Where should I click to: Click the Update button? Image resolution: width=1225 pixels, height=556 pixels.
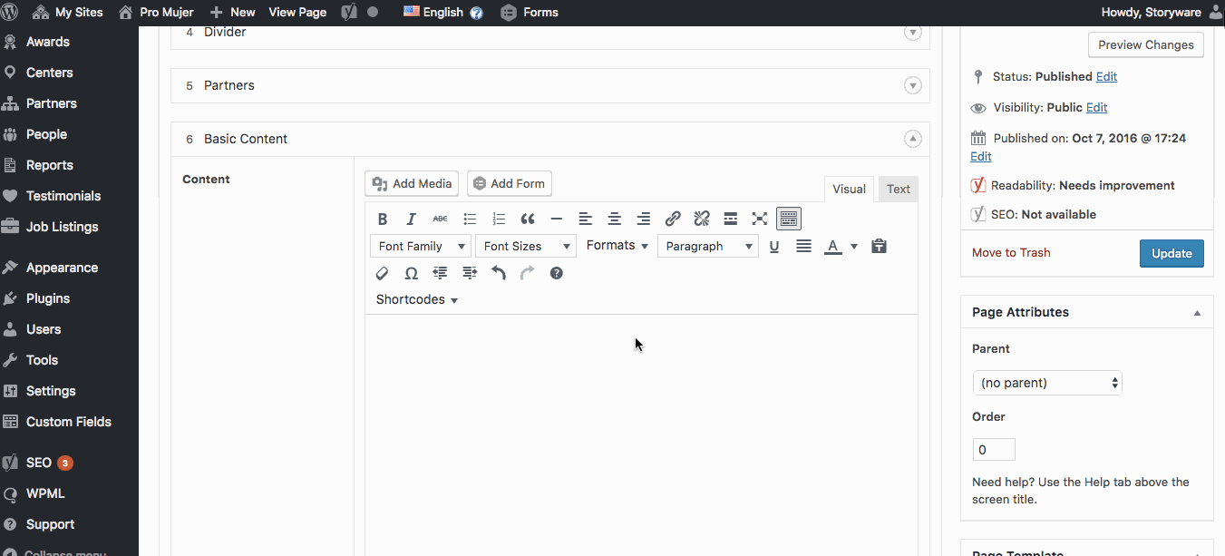[x=1172, y=253]
